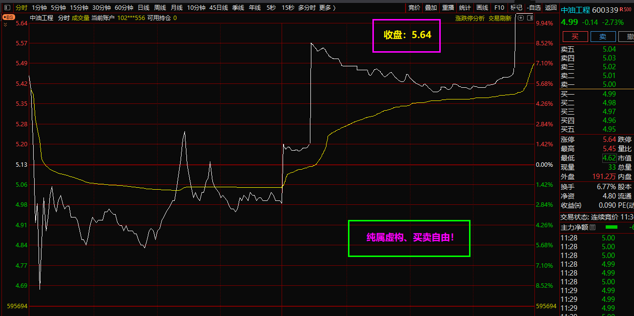Select 买五 price 4.95
Screen dimensions: 634x316
tap(609, 129)
